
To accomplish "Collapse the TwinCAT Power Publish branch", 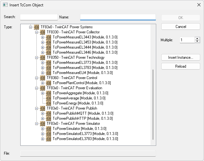I will coord(36,109).
